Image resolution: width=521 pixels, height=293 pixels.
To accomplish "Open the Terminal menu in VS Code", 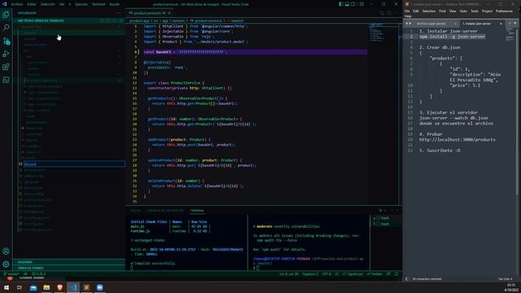I will (99, 4).
